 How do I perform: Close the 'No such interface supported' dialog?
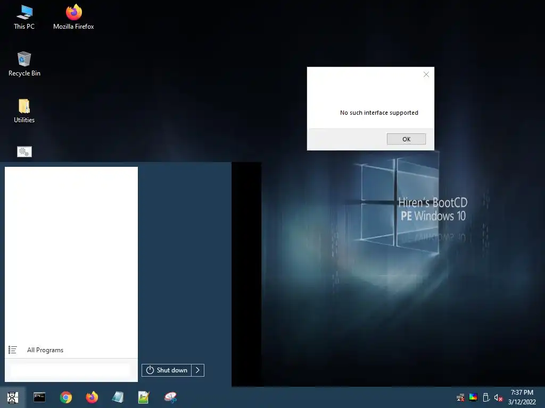(x=426, y=74)
